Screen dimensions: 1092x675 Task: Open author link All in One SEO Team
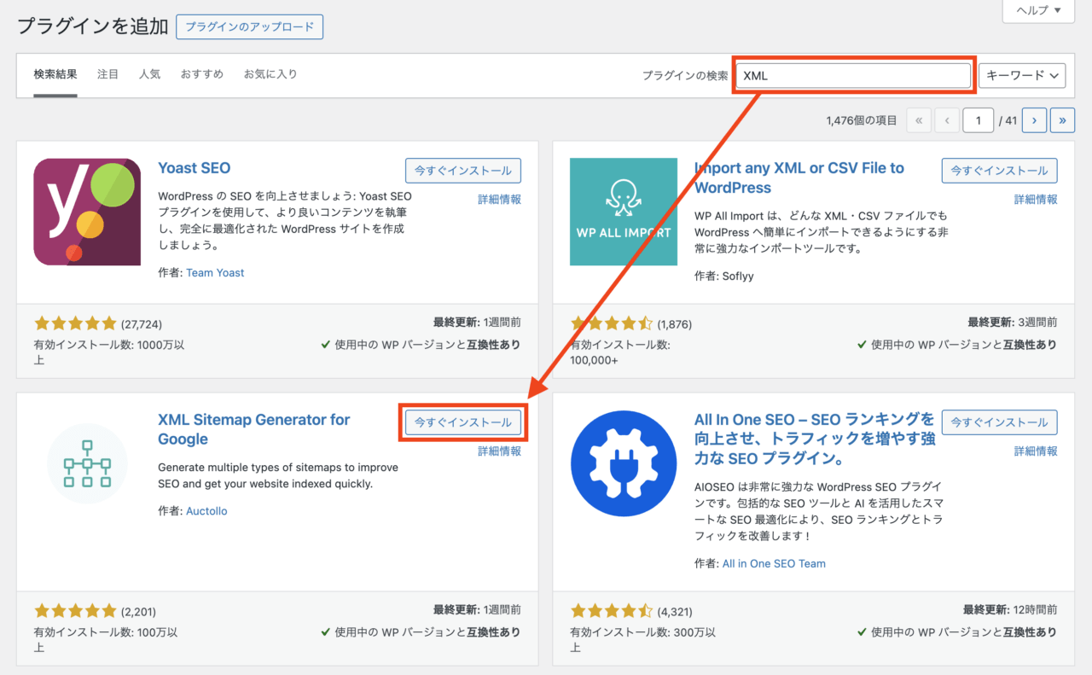tap(774, 563)
